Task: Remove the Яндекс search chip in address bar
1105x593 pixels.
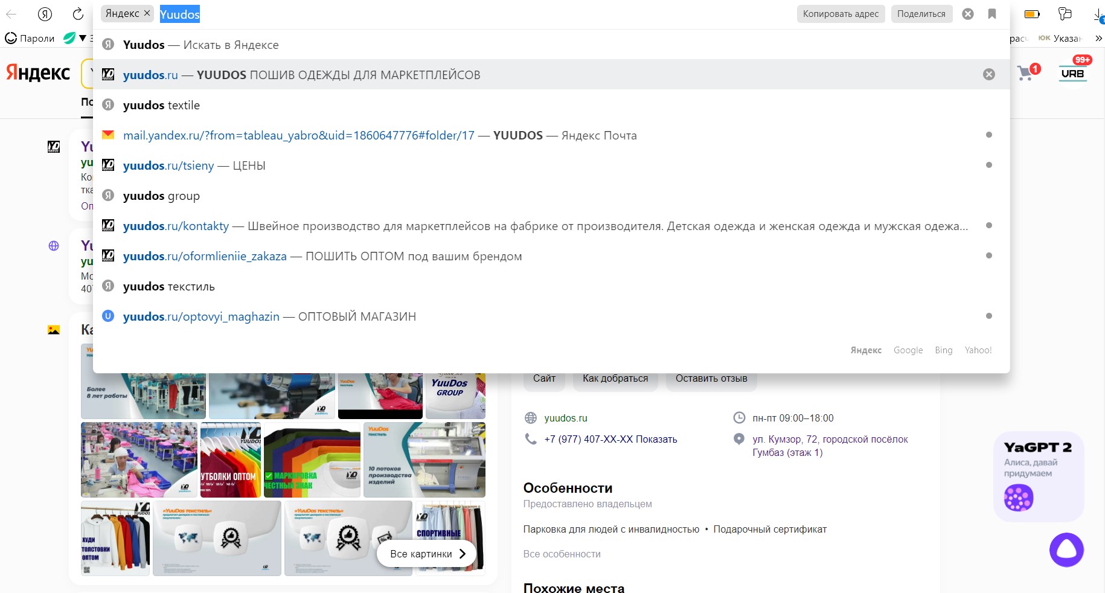Action: [147, 13]
